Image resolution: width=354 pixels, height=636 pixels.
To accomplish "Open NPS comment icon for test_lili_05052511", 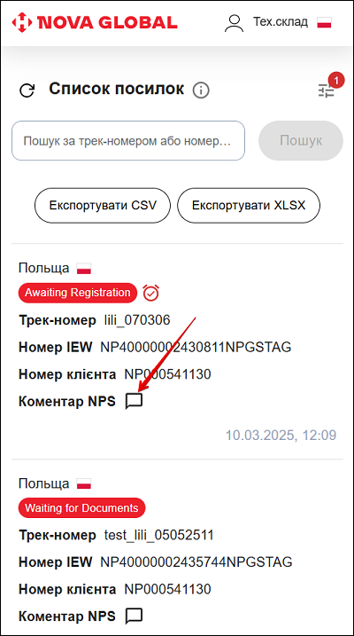I will [x=134, y=616].
